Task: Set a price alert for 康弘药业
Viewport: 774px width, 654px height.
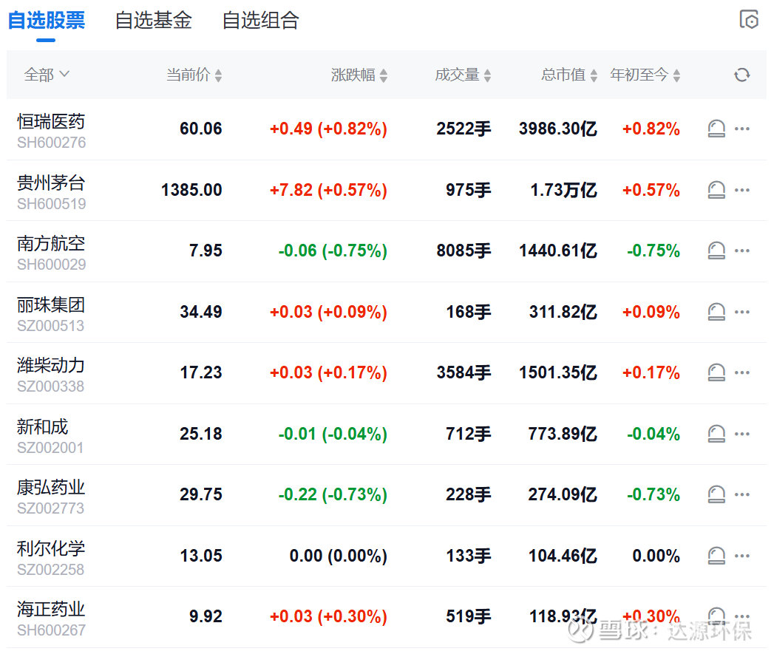Action: [x=716, y=494]
